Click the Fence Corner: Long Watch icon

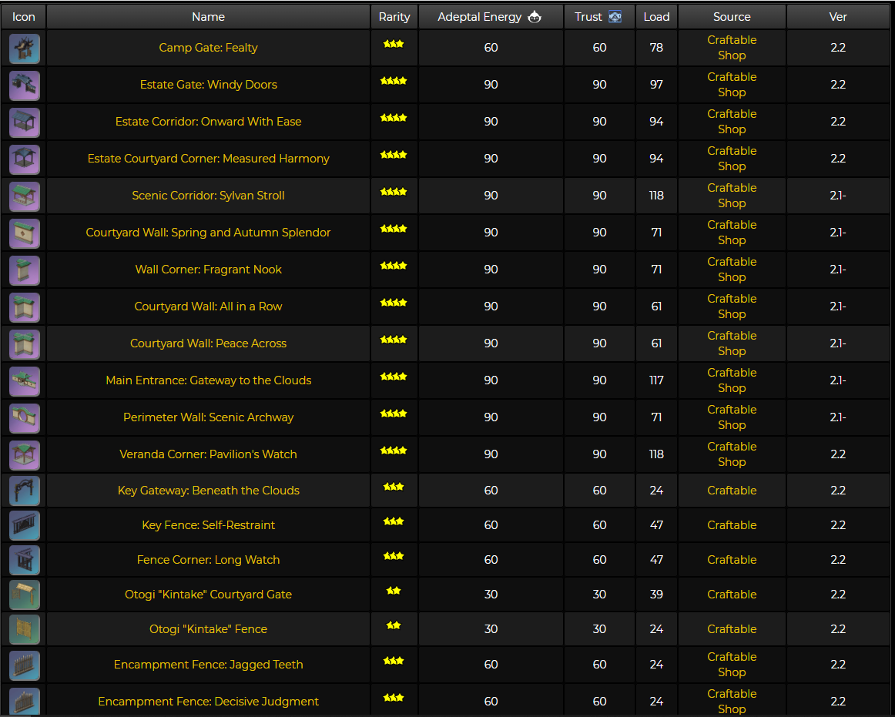point(25,560)
